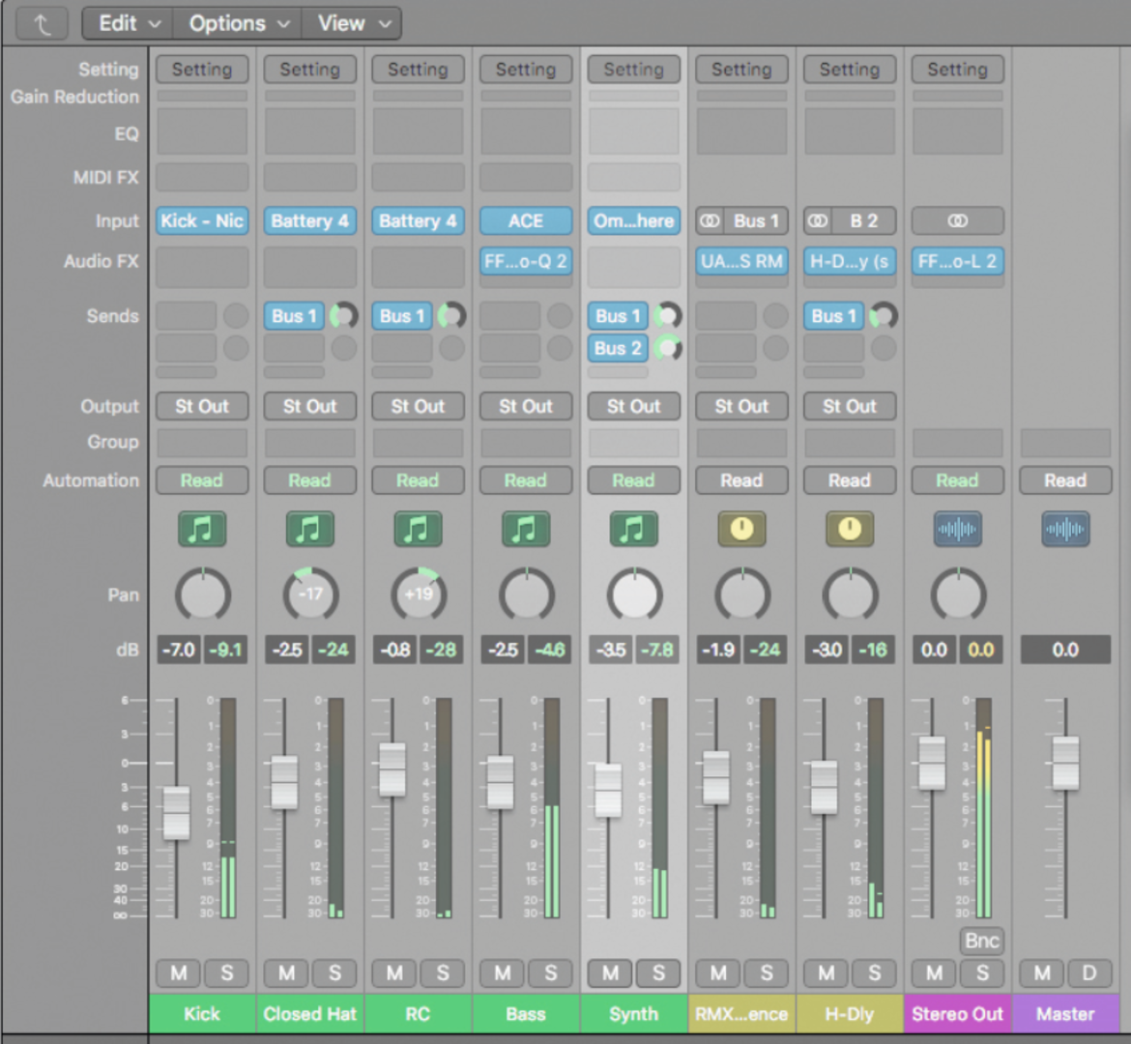Viewport: 1131px width, 1044px height.
Task: Click the RC channel music note icon
Action: coord(418,530)
